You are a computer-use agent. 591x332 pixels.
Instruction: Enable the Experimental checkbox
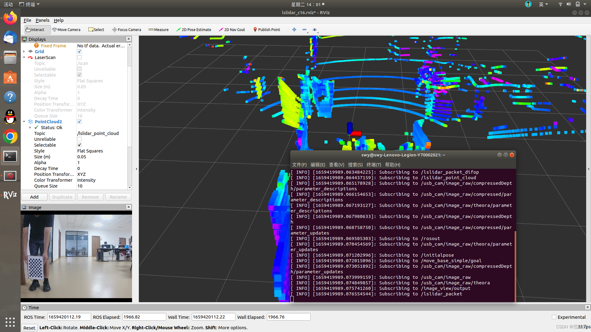tap(554, 317)
